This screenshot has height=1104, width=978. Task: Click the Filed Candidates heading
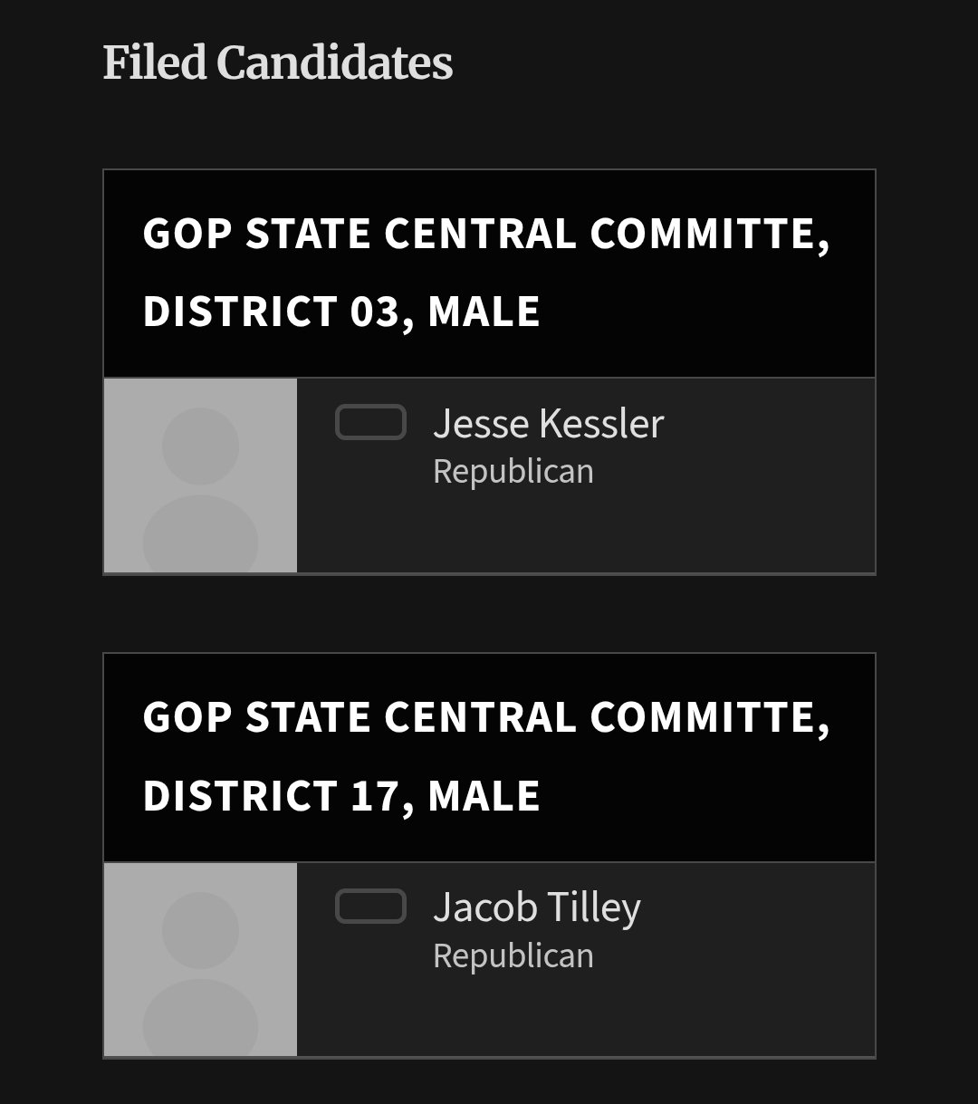pos(278,63)
